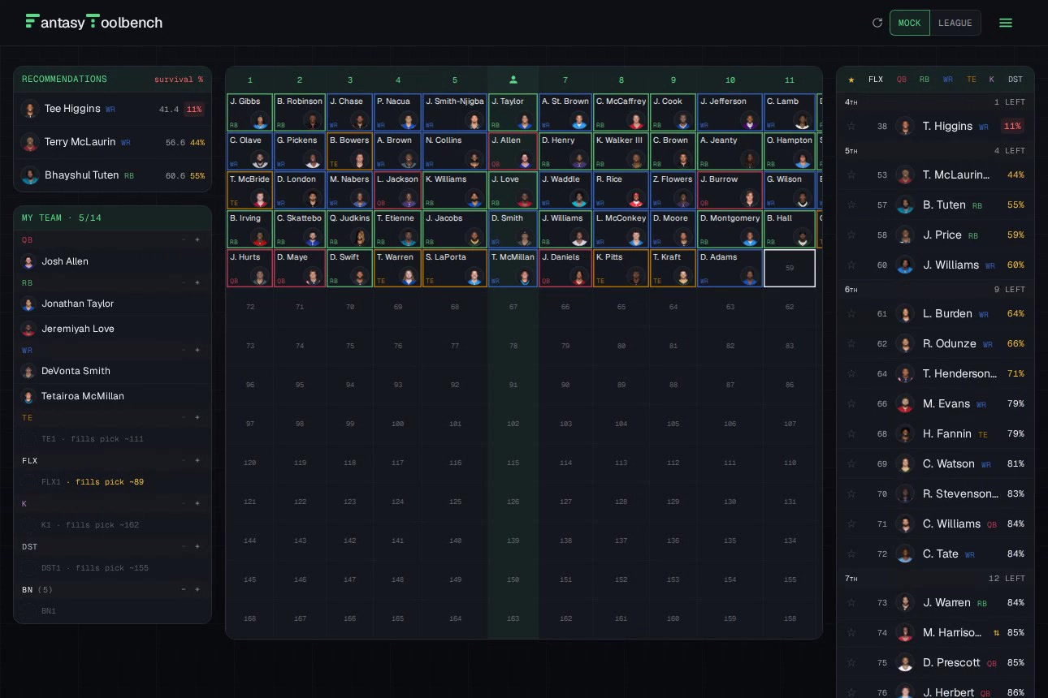Click the user icon column header
This screenshot has width=1048, height=698.
pyautogui.click(x=513, y=80)
